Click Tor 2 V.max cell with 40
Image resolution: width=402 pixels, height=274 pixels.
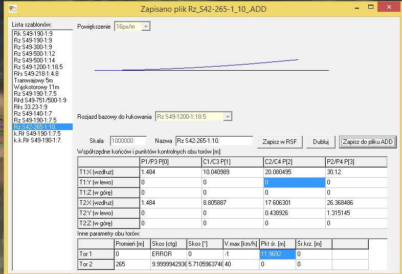point(241,264)
